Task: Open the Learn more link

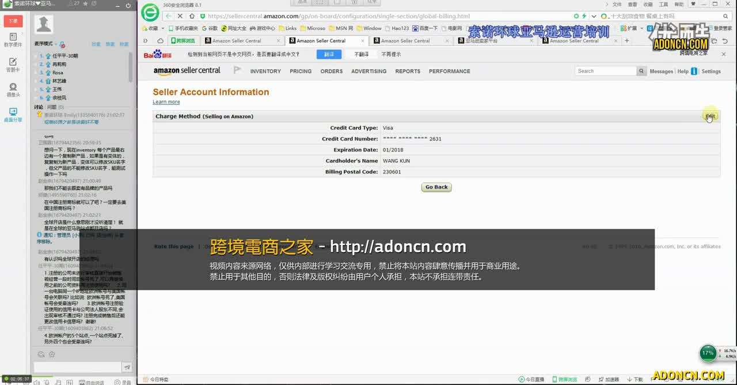Action: point(166,102)
